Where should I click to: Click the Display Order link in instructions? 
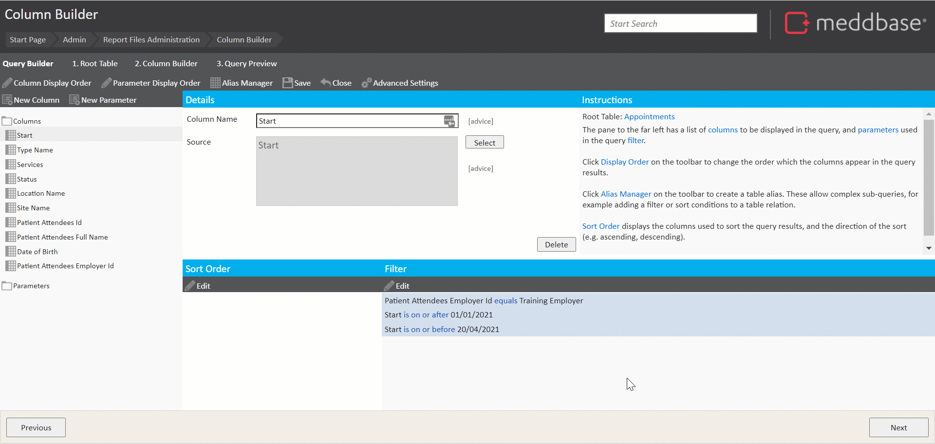click(x=625, y=162)
